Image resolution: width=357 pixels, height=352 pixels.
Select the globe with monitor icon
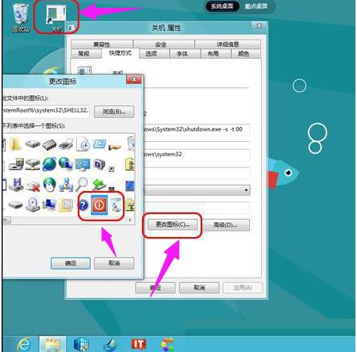[66, 164]
